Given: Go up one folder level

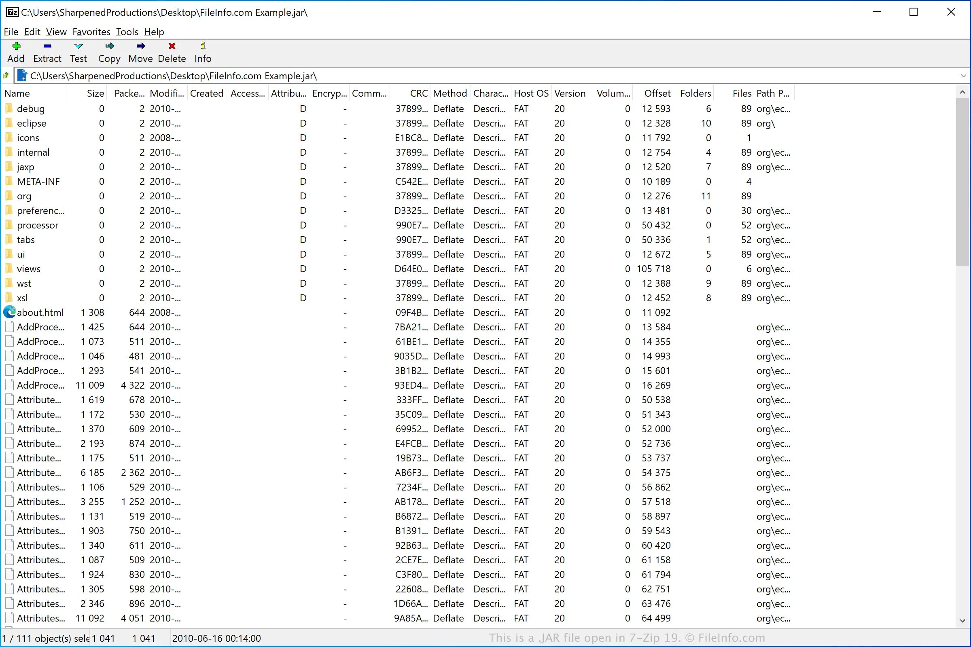Looking at the screenshot, I should point(6,76).
